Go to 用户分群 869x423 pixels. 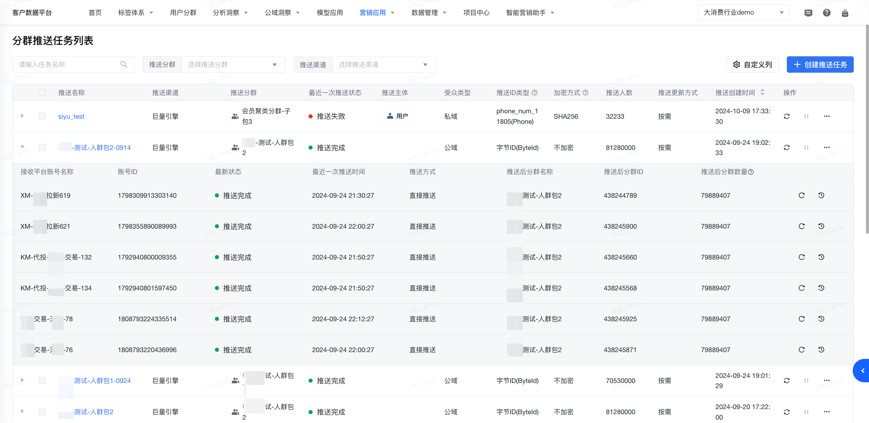pyautogui.click(x=183, y=13)
